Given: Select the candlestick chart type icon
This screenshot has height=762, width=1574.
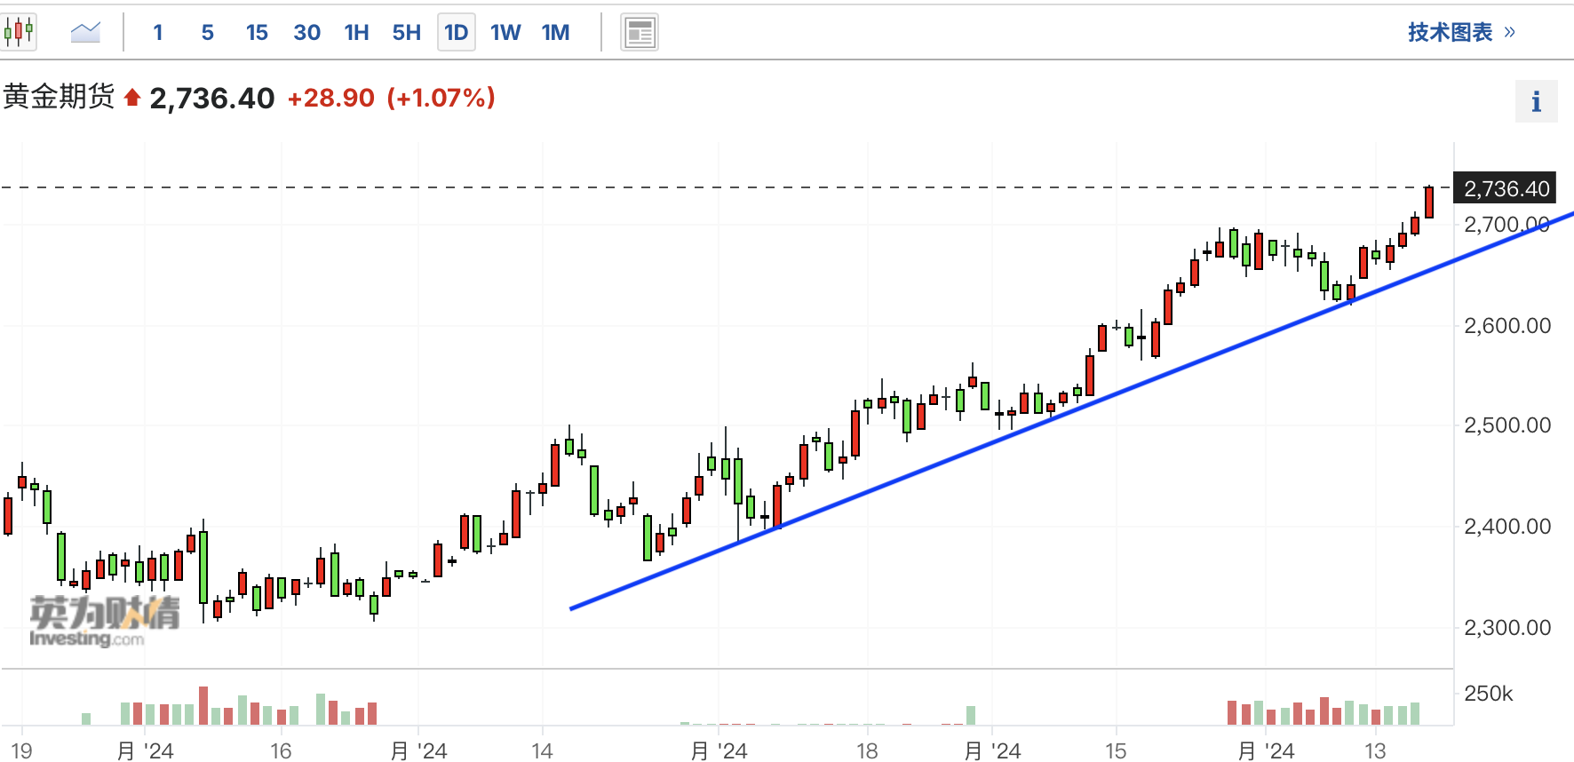Looking at the screenshot, I should 19,33.
